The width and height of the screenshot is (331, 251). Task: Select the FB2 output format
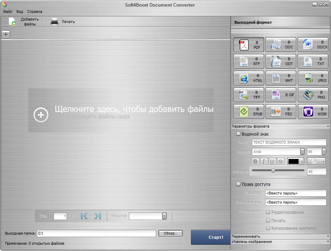[281, 112]
